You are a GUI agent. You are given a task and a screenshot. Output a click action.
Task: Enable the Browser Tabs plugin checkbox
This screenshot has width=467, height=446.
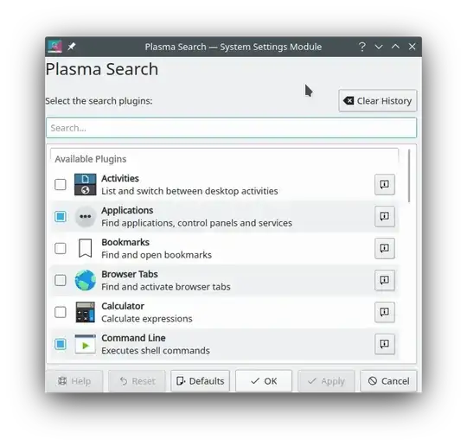pyautogui.click(x=61, y=280)
